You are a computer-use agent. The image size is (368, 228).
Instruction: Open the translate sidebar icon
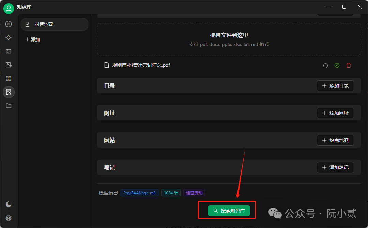[x=9, y=65]
